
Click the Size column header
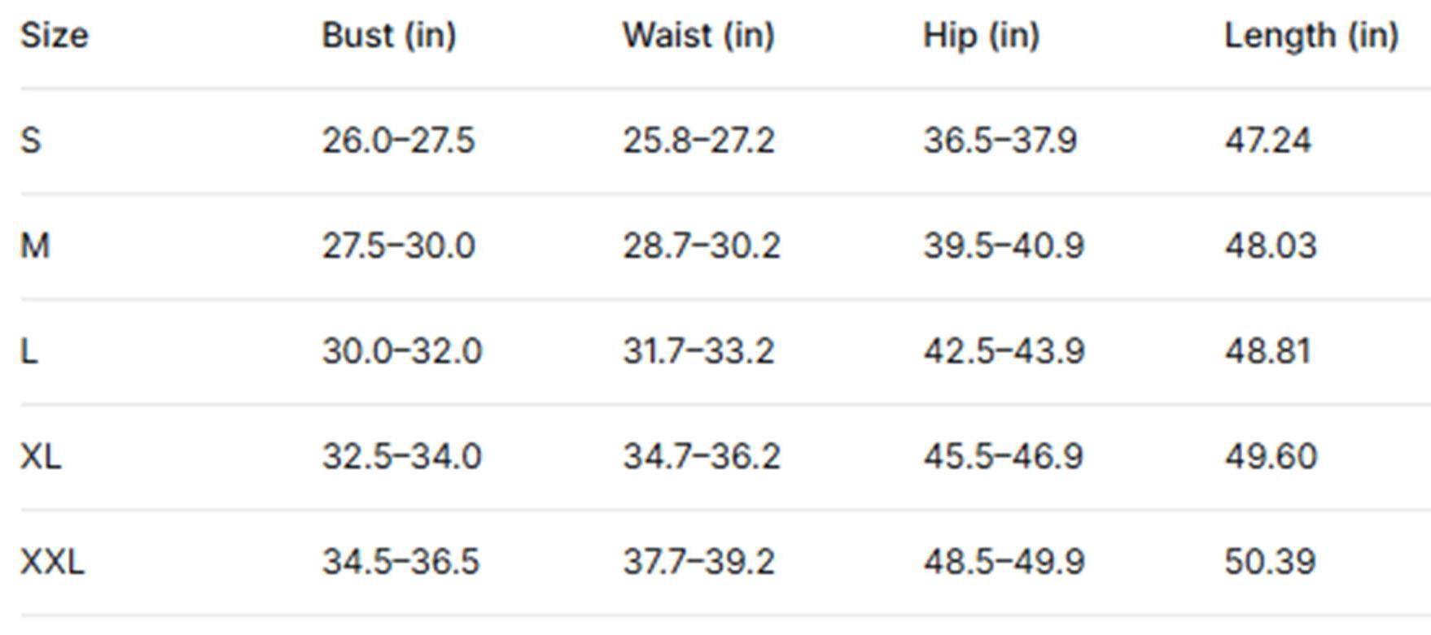coord(54,36)
